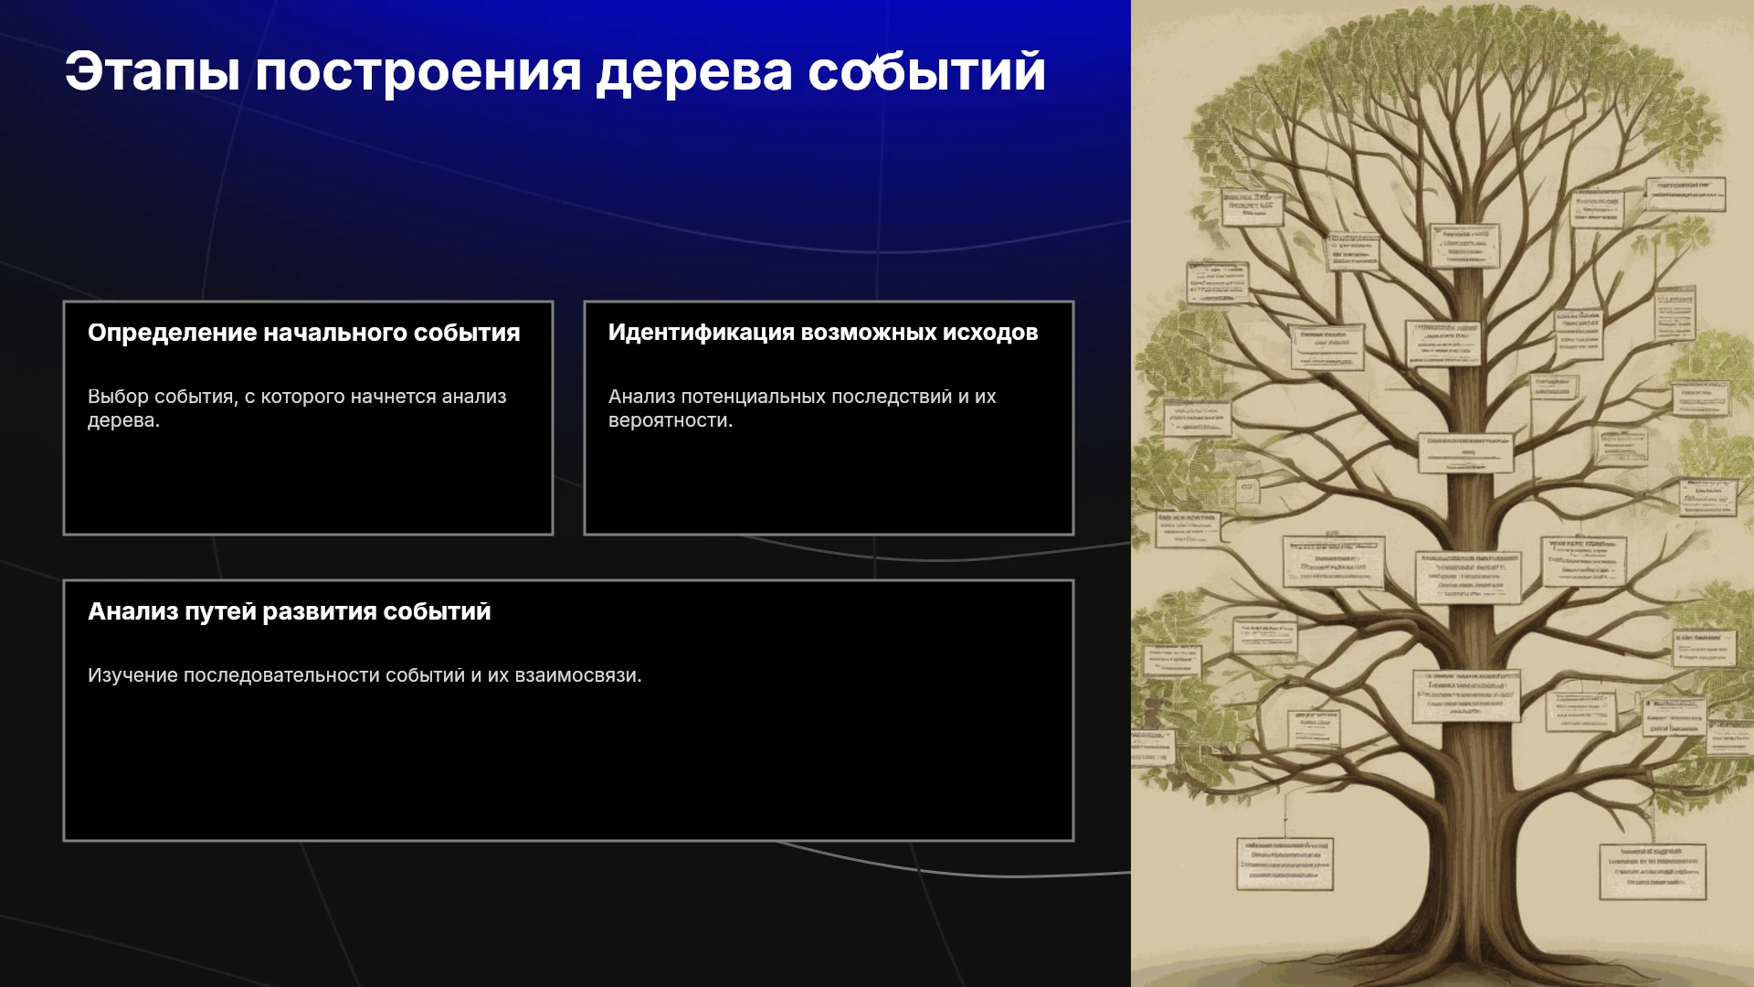Click the word "событий" in the slide title

[x=926, y=71]
